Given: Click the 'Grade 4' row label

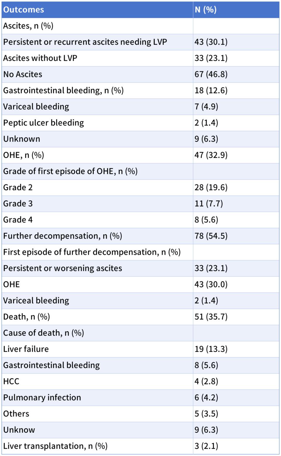Looking at the screenshot, I should pos(18,220).
